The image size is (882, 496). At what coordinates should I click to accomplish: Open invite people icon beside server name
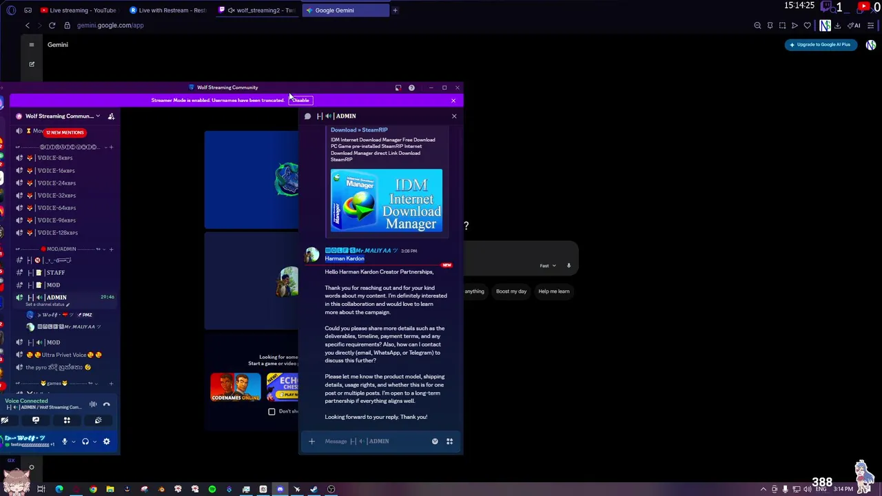111,116
